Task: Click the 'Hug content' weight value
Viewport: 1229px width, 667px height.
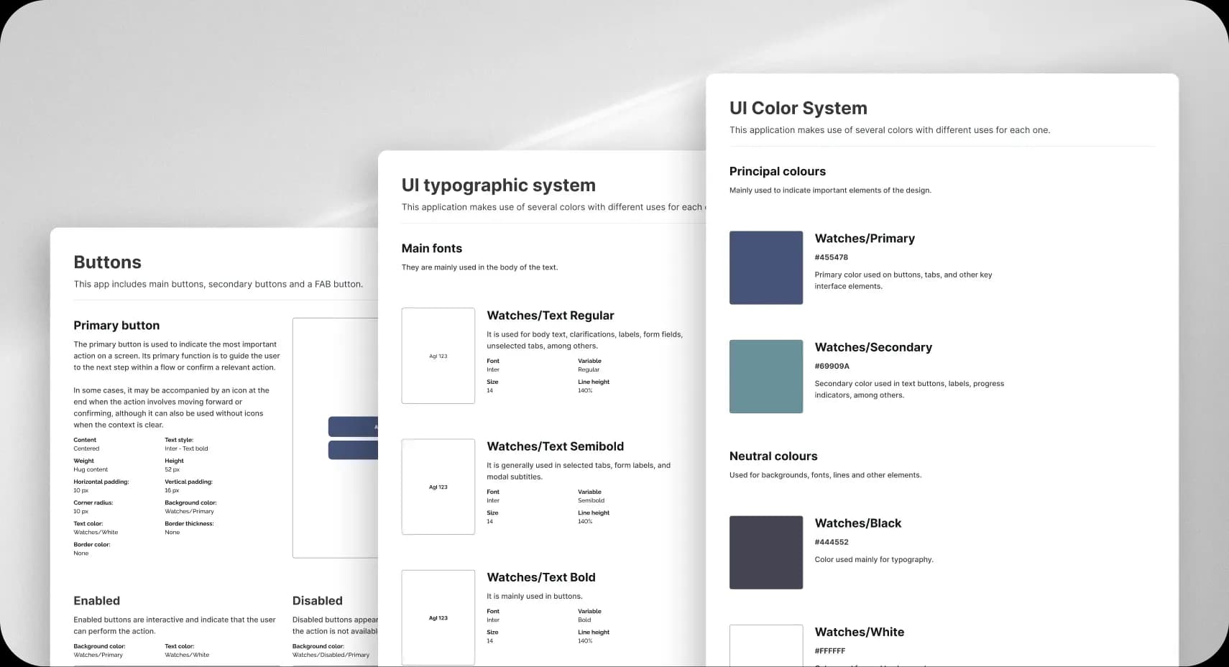Action: coord(91,469)
